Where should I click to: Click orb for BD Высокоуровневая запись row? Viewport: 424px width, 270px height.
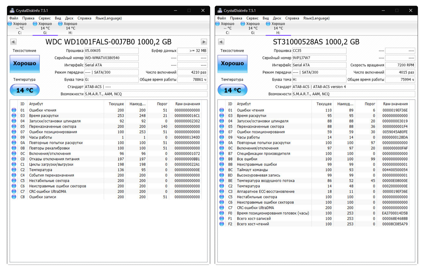(x=222, y=175)
